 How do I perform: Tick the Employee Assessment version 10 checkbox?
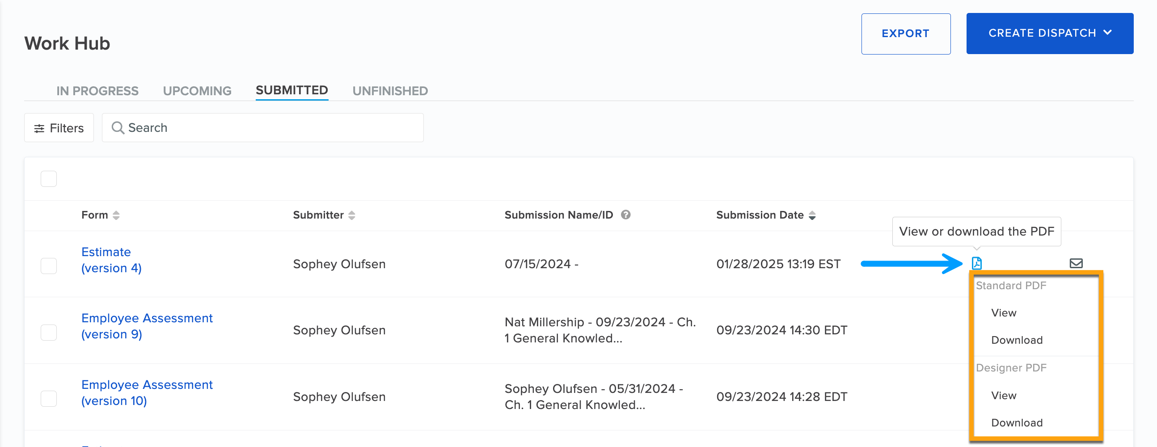[49, 398]
